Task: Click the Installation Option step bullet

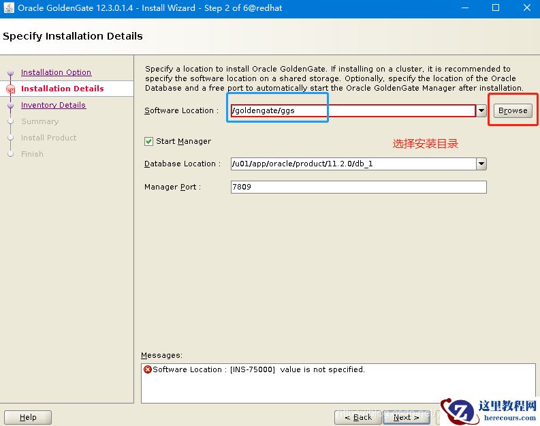Action: [11, 73]
